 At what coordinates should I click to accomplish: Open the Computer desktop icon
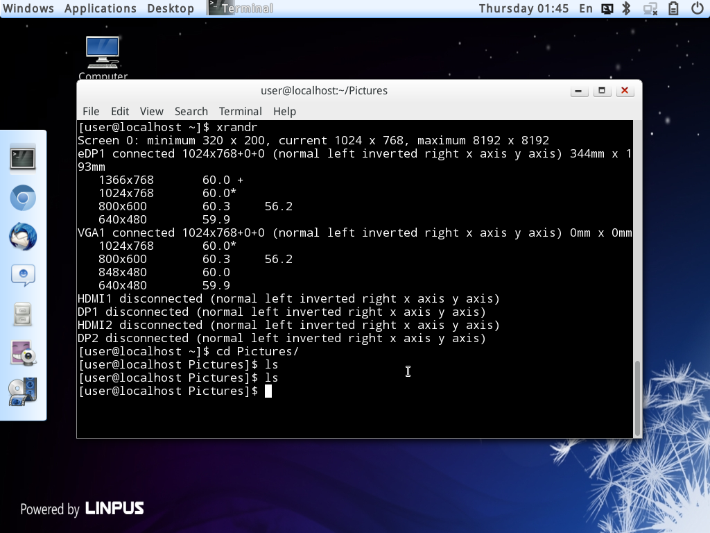click(103, 57)
